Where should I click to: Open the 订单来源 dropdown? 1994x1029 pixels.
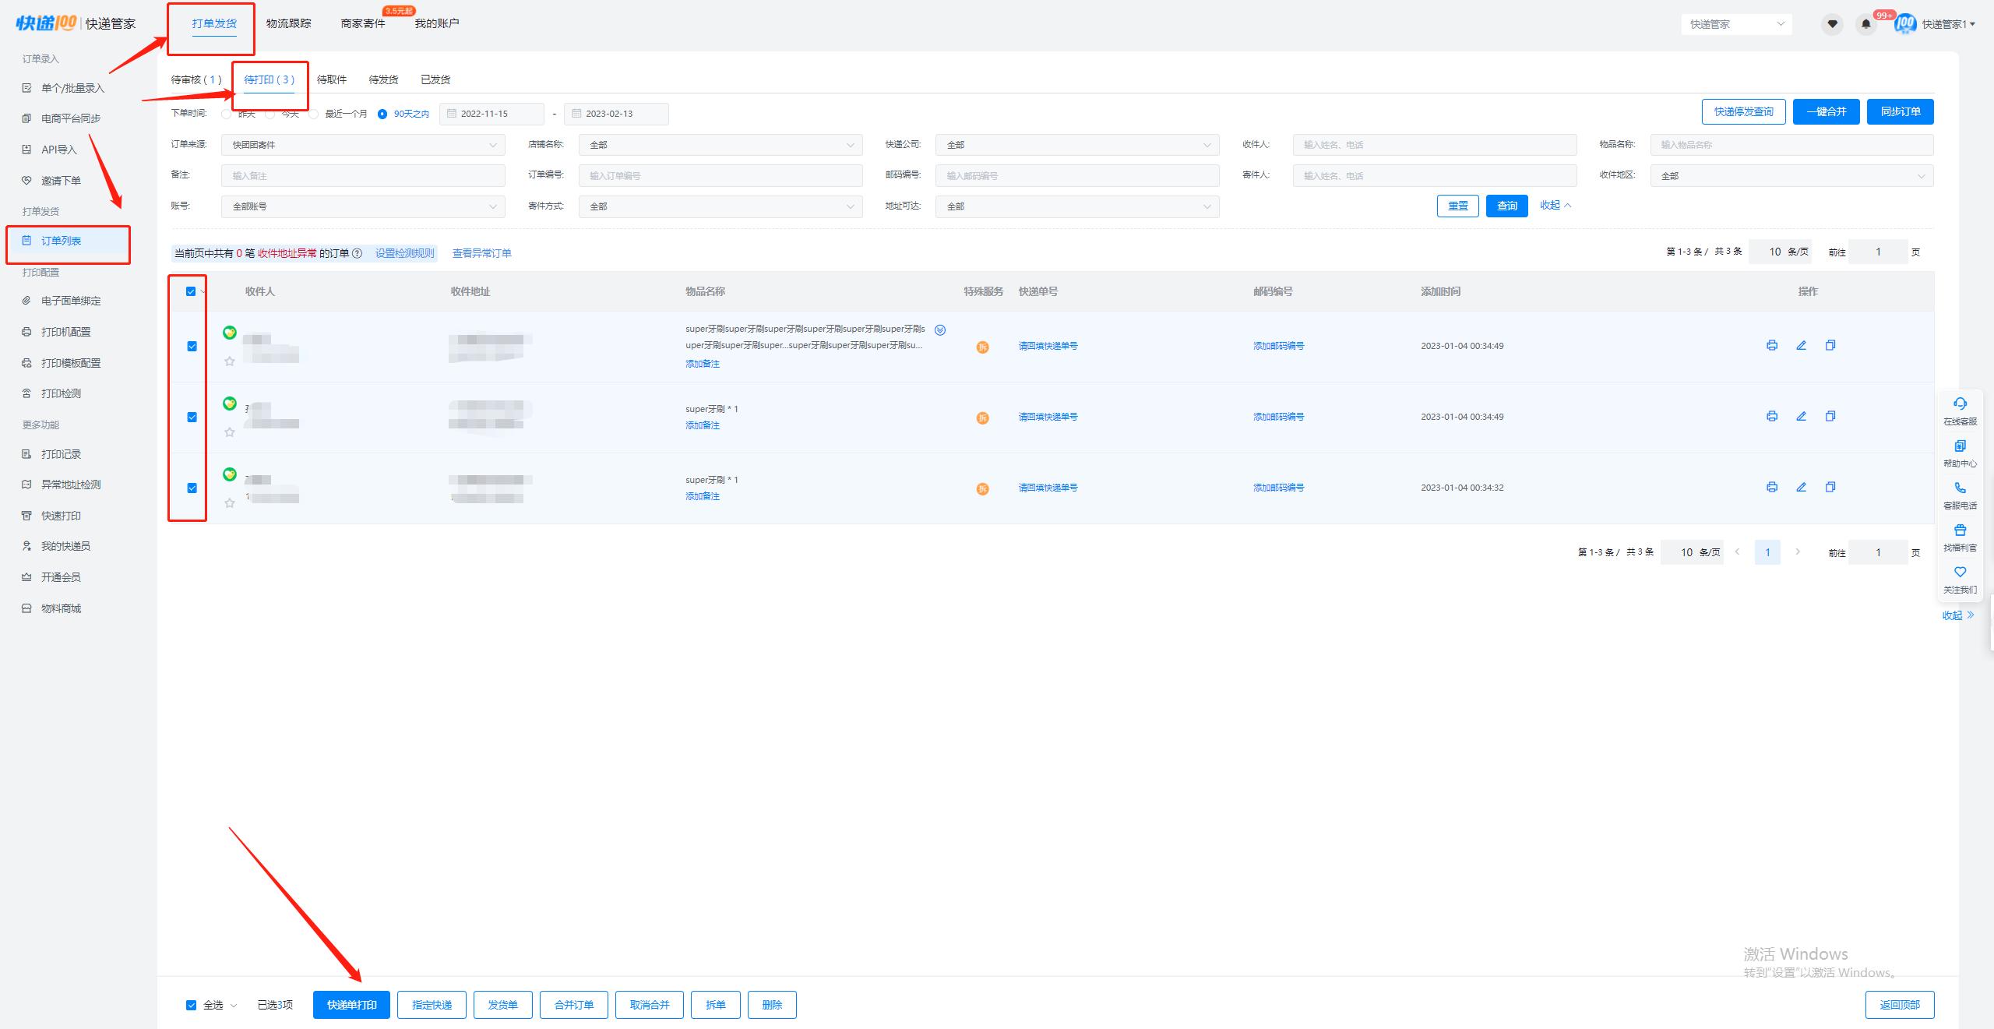tap(363, 145)
